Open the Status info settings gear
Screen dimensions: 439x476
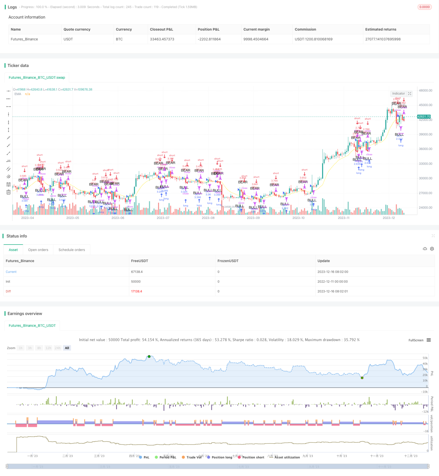(432, 249)
